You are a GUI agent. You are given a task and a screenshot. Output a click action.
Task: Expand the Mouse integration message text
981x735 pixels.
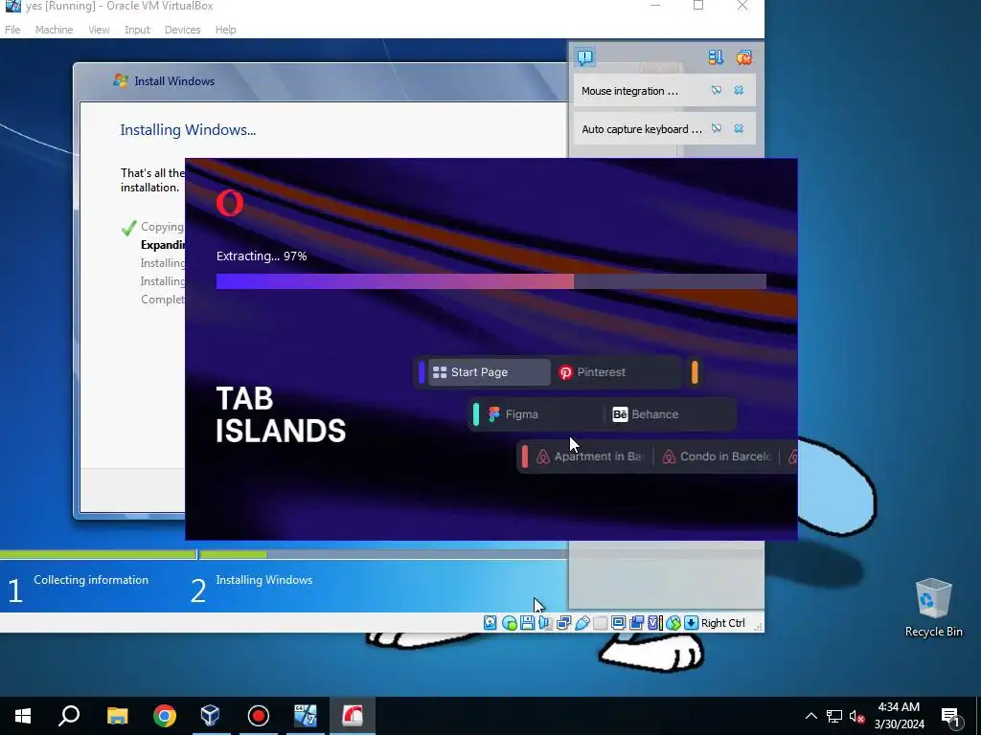[x=629, y=91]
